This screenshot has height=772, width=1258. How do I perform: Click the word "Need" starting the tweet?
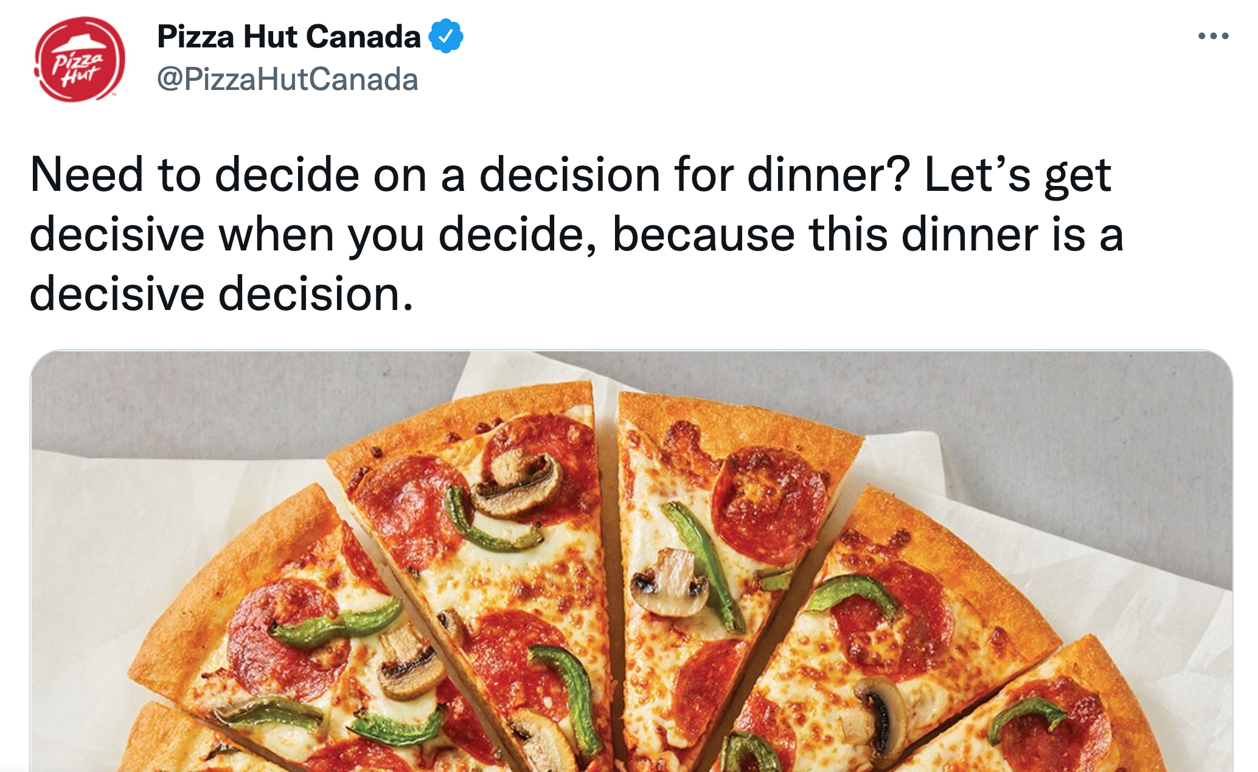[86, 175]
